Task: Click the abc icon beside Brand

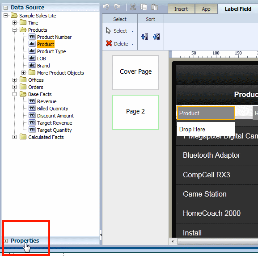Action: pos(32,65)
